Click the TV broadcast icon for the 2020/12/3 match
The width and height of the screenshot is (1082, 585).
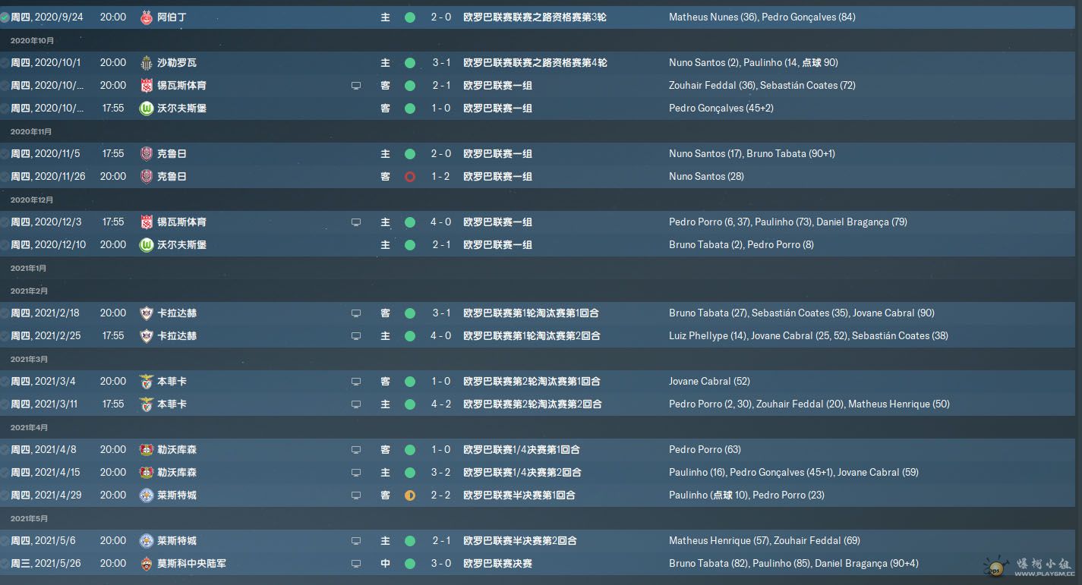pos(356,222)
